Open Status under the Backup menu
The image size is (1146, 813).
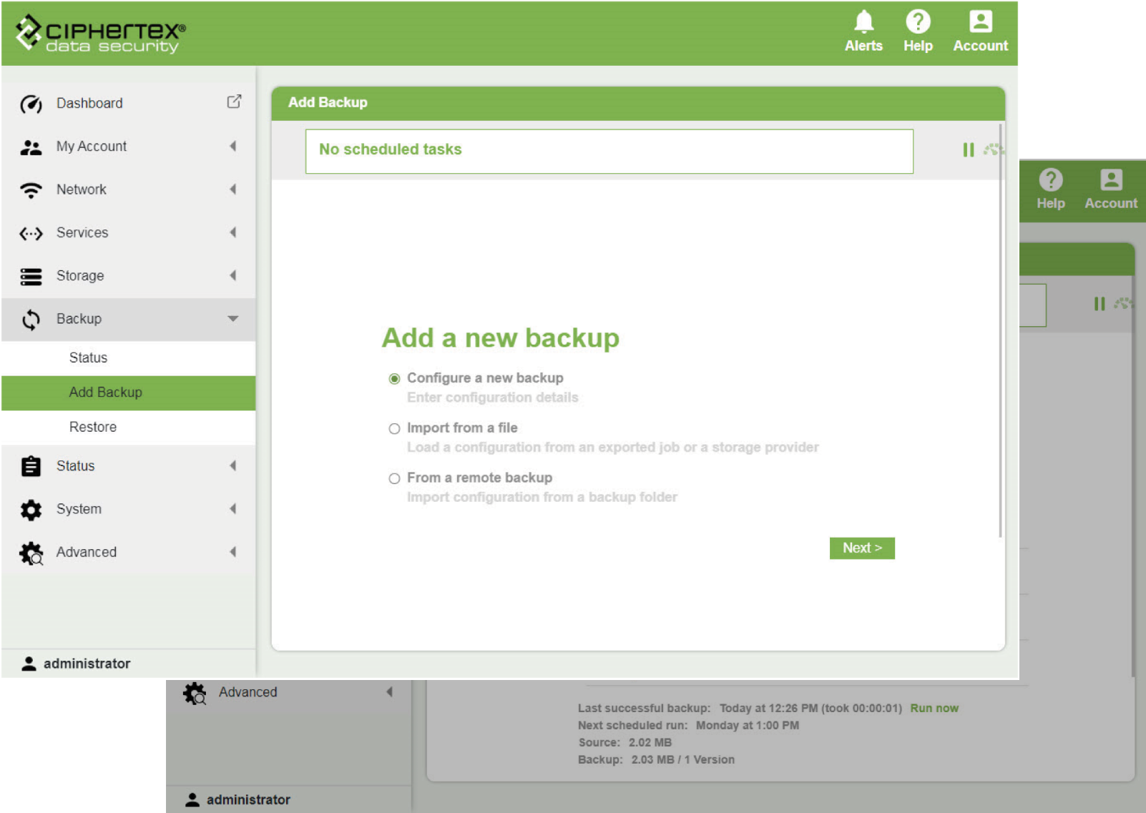88,358
